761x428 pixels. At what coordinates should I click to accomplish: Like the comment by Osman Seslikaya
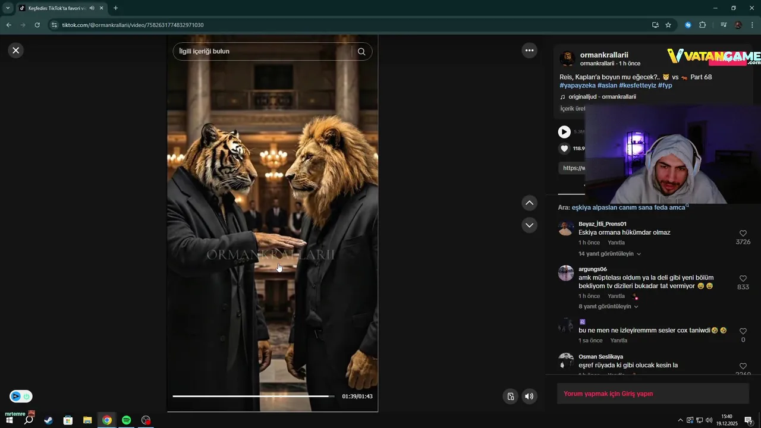[x=743, y=366]
